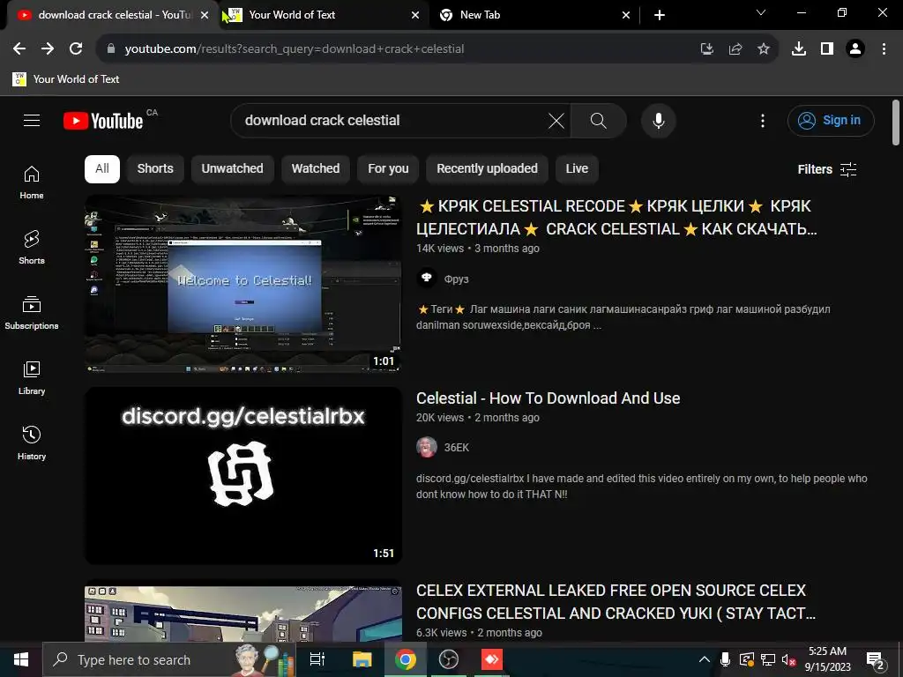Select the Recently uploaded filter chip
The width and height of the screenshot is (903, 677).
point(487,168)
